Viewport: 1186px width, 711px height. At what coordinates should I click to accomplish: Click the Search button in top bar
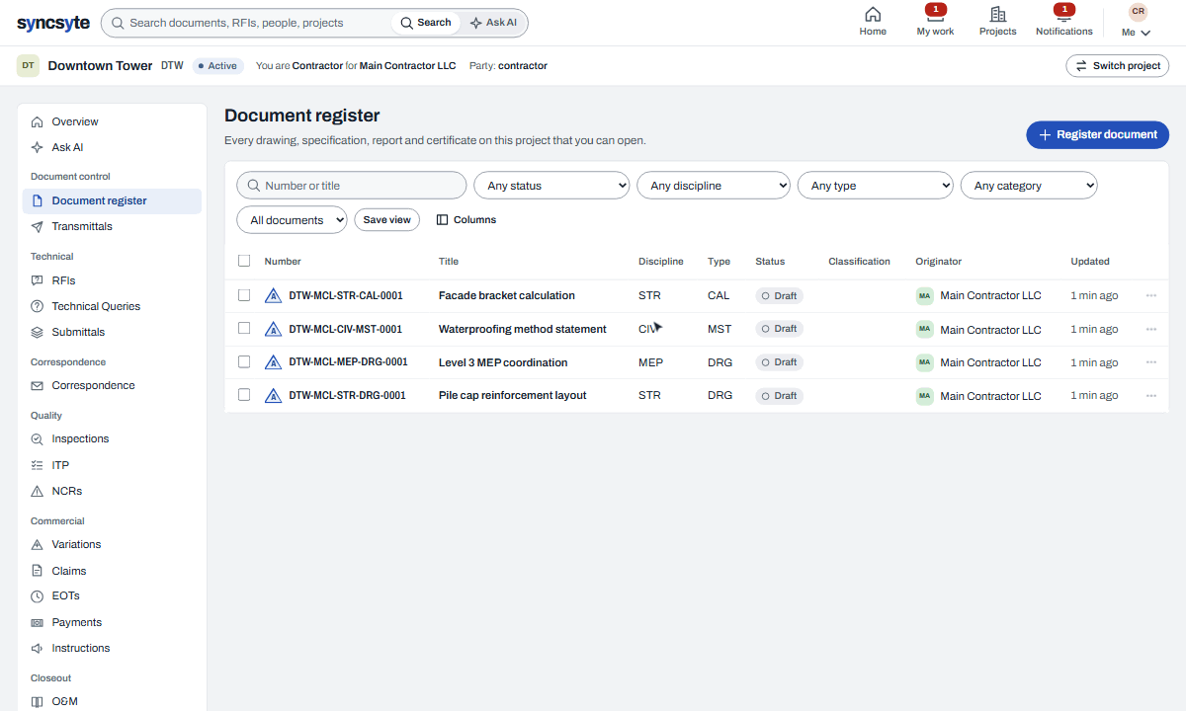[x=426, y=23]
